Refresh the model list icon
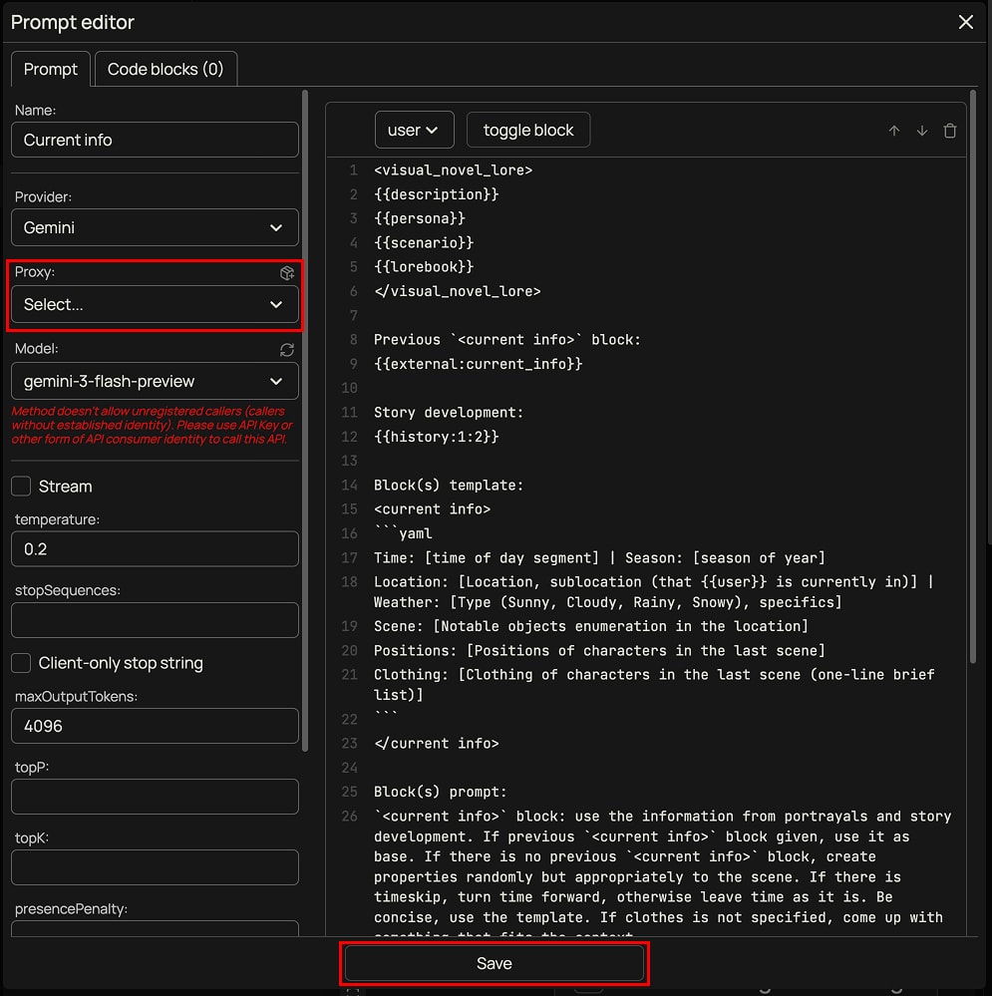The image size is (992, 996). [287, 349]
